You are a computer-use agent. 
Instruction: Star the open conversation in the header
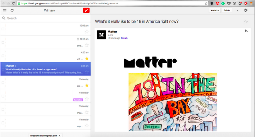246,22
